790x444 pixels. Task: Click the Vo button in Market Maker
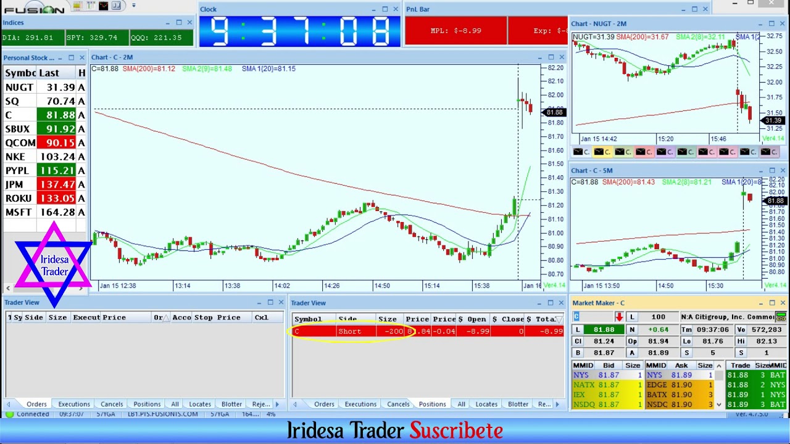tap(741, 330)
